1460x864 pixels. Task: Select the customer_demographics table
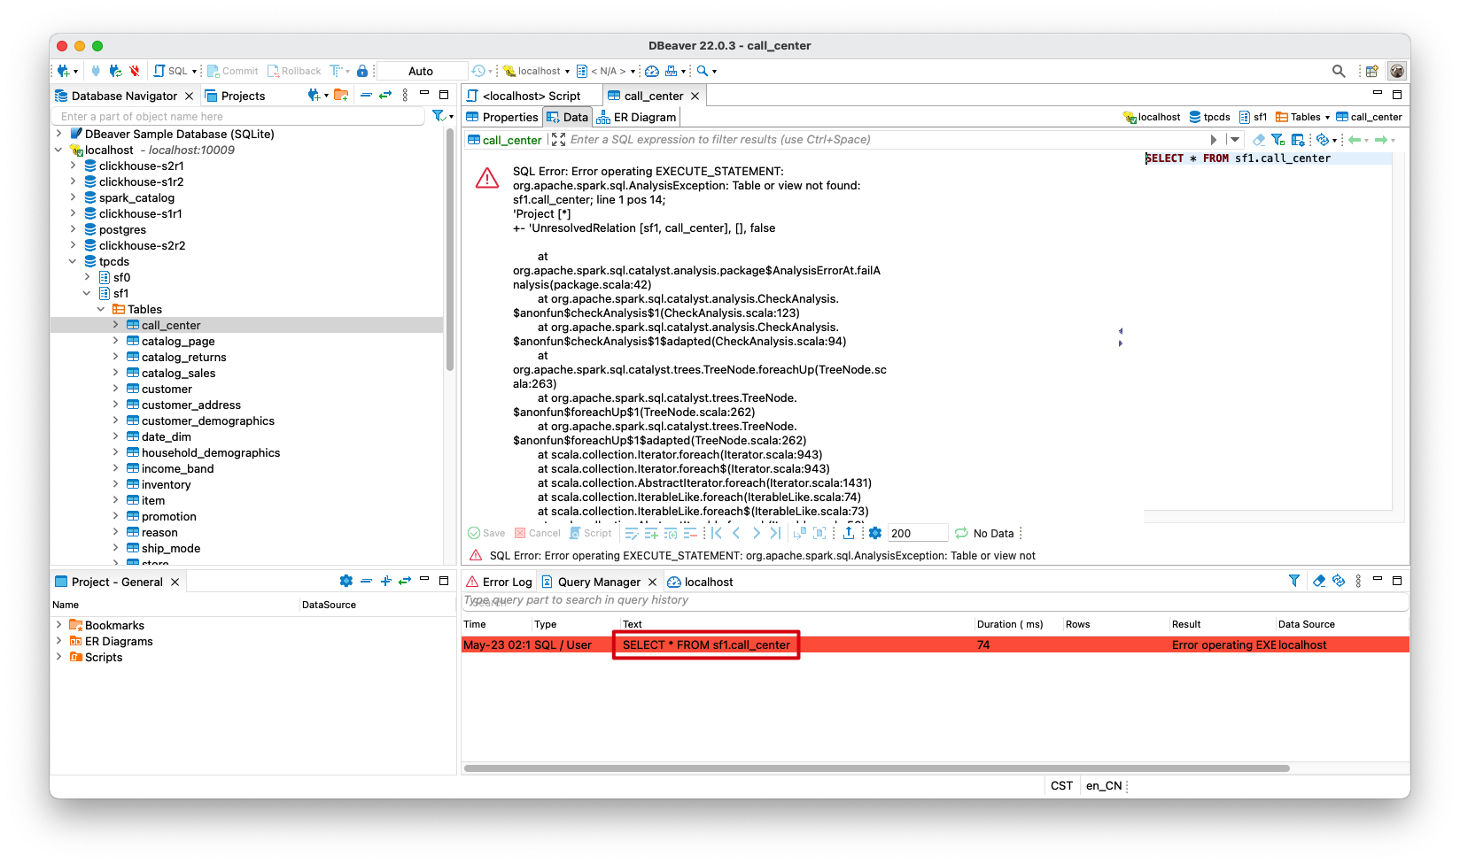tap(207, 421)
